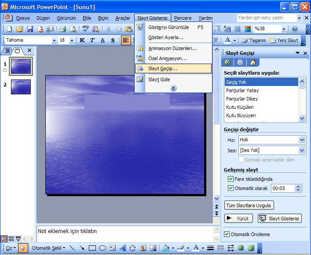311x255 pixels.
Task: Toggle Otomatik Önizleme checkbox
Action: (x=227, y=234)
